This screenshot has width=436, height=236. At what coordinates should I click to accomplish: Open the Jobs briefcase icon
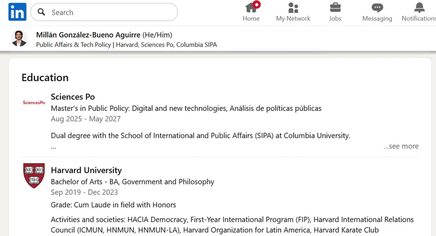click(x=335, y=8)
